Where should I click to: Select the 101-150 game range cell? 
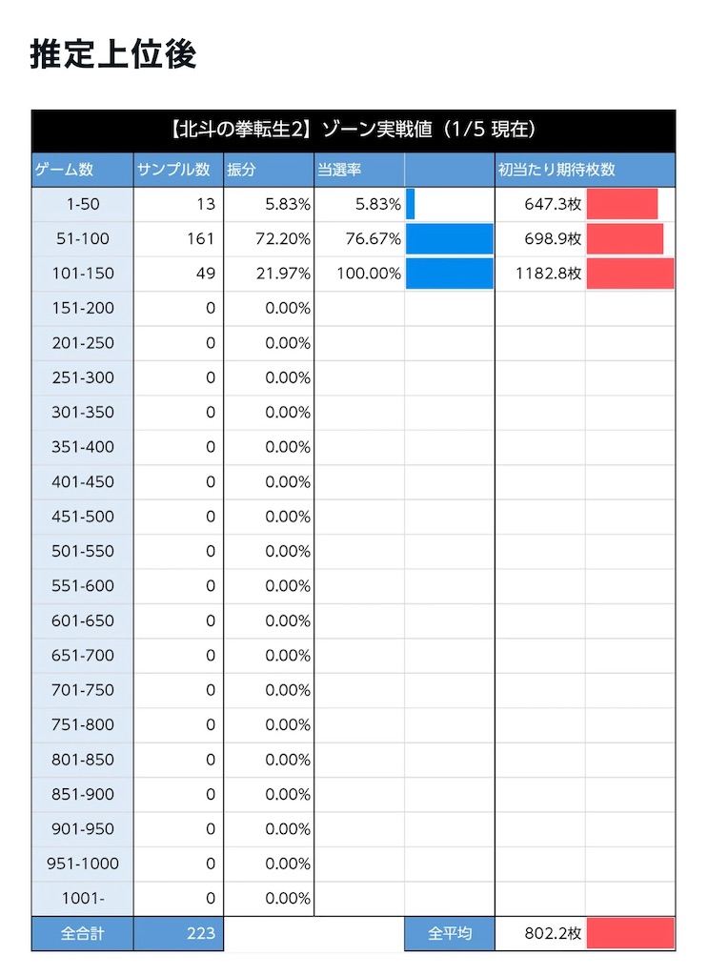82,274
